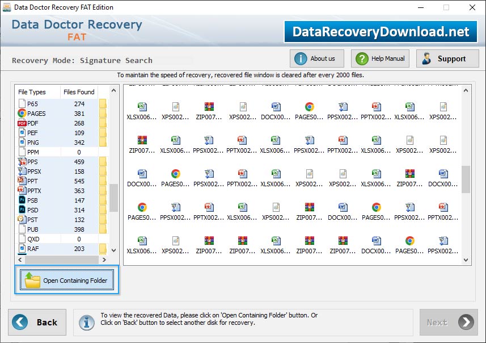Click down arrow of recovered files scrollbar
The width and height of the screenshot is (486, 343).
click(x=466, y=260)
